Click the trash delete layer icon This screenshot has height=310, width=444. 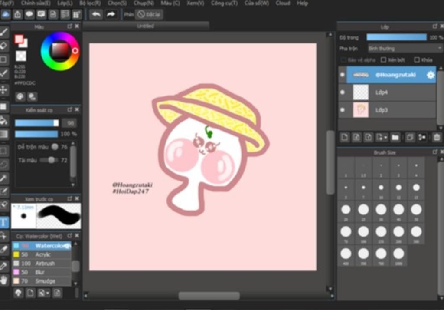[x=437, y=138]
